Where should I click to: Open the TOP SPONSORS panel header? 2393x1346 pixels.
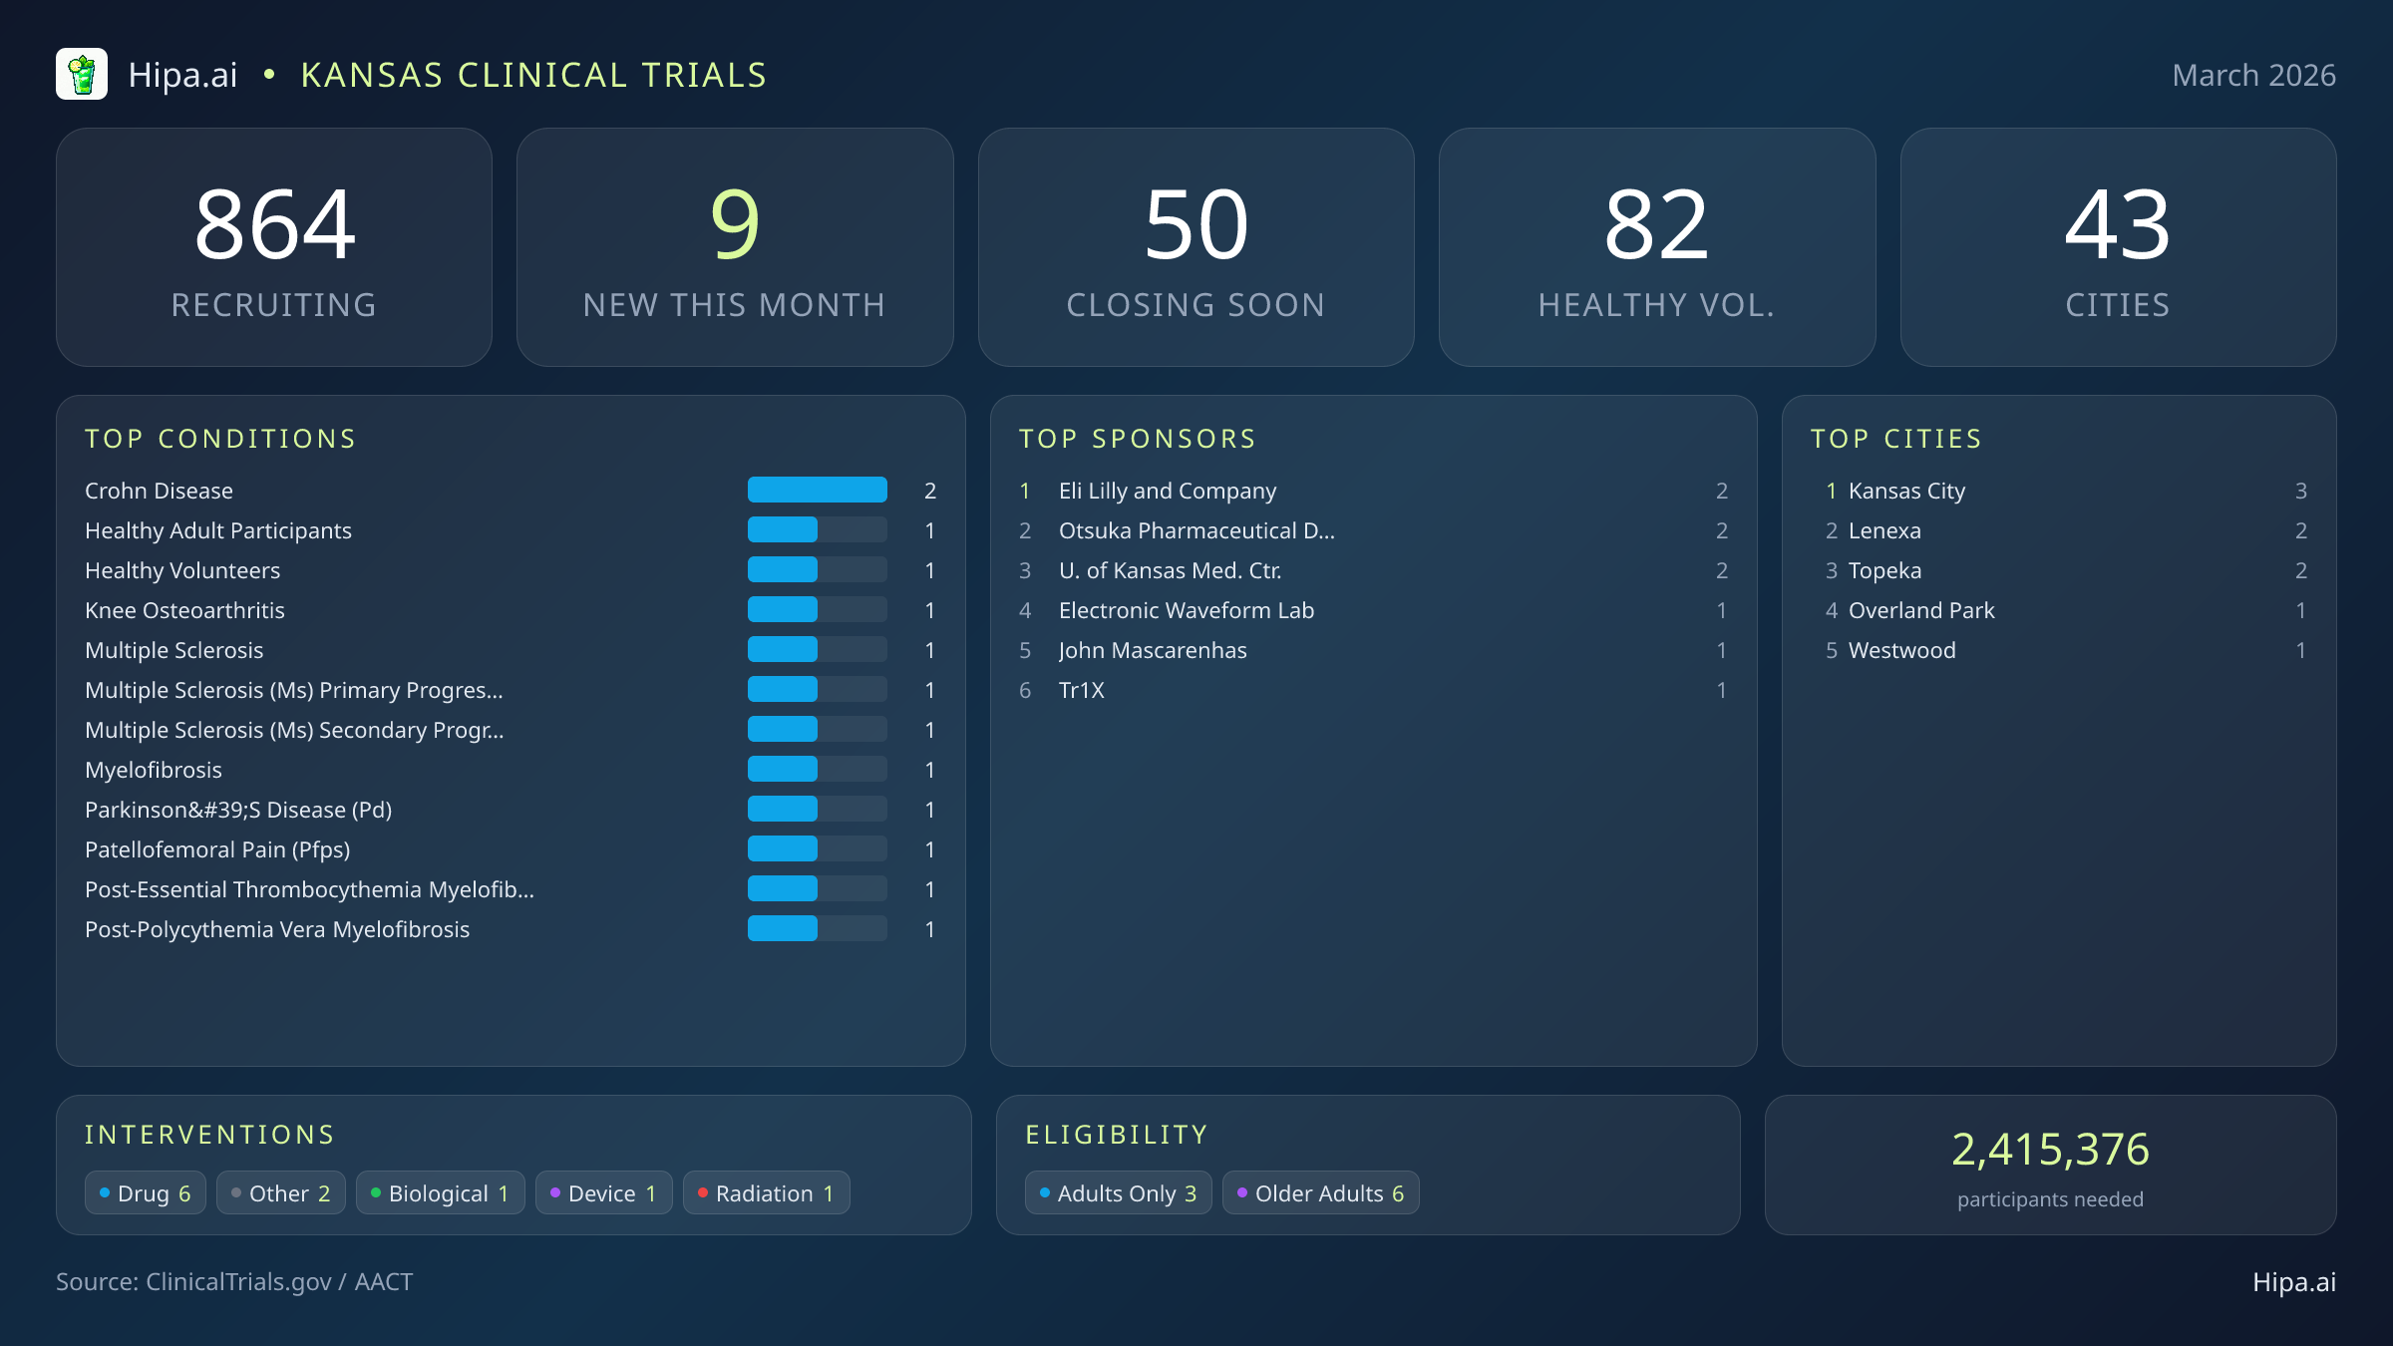1138,439
